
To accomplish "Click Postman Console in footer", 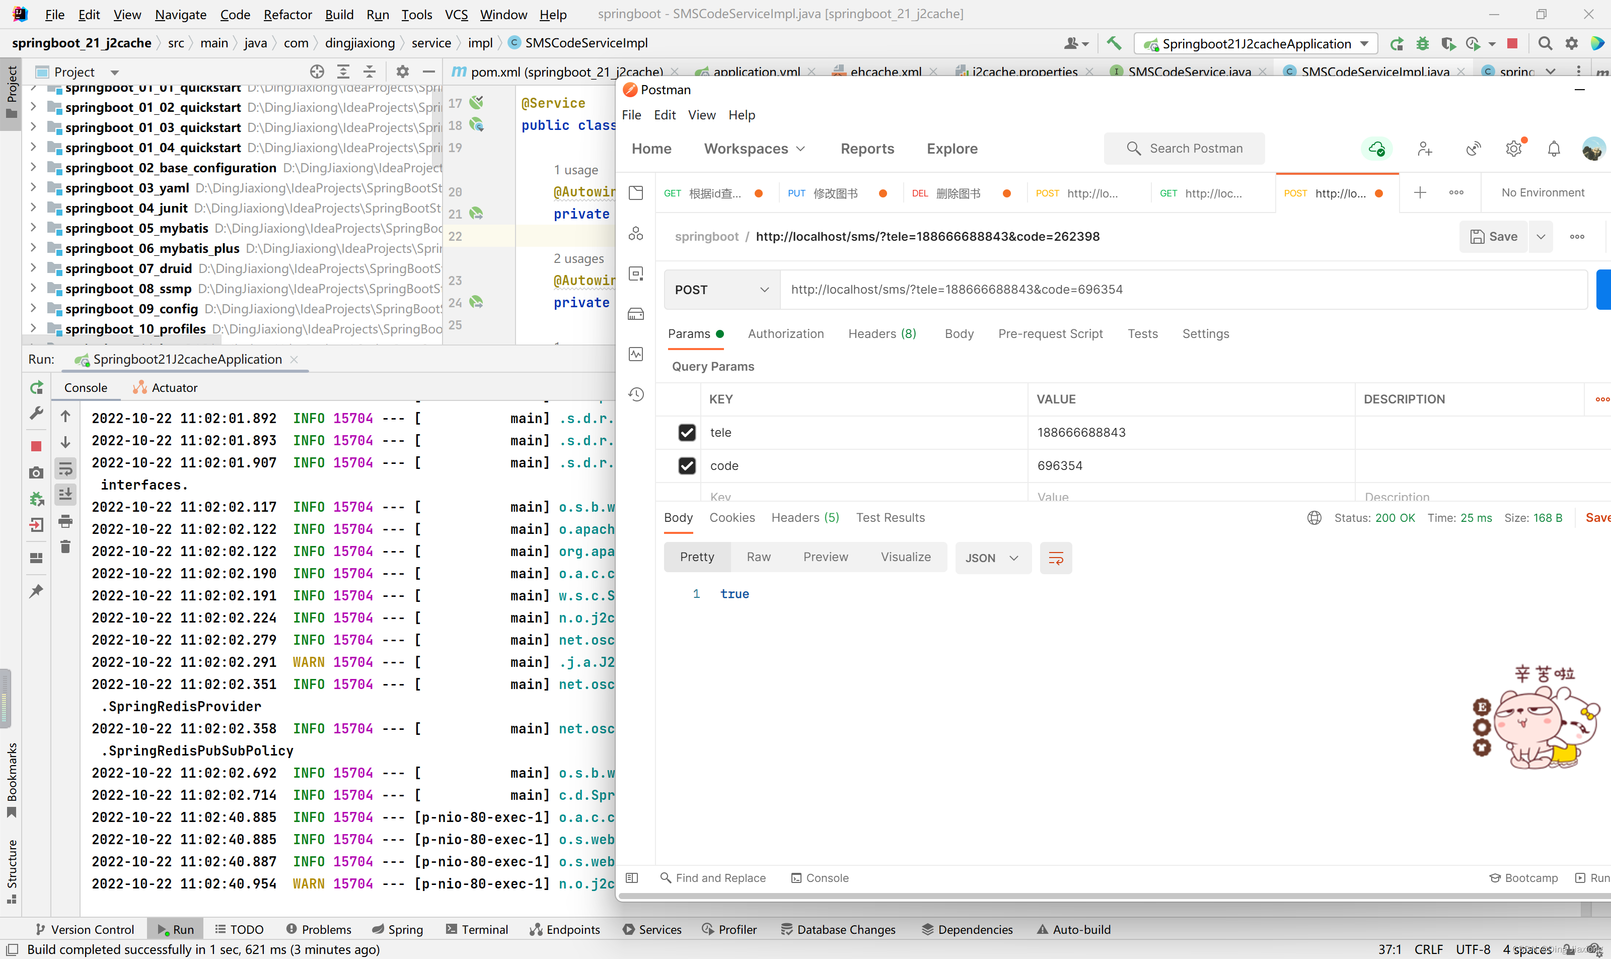I will (x=821, y=877).
